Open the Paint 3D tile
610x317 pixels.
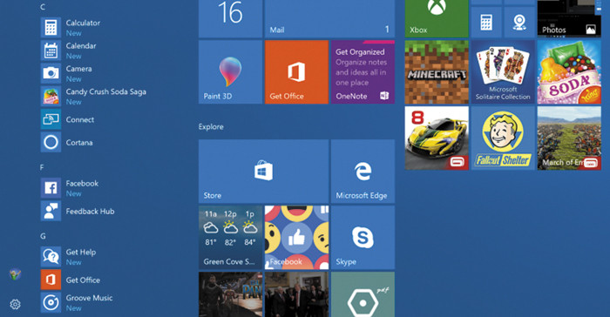point(230,72)
